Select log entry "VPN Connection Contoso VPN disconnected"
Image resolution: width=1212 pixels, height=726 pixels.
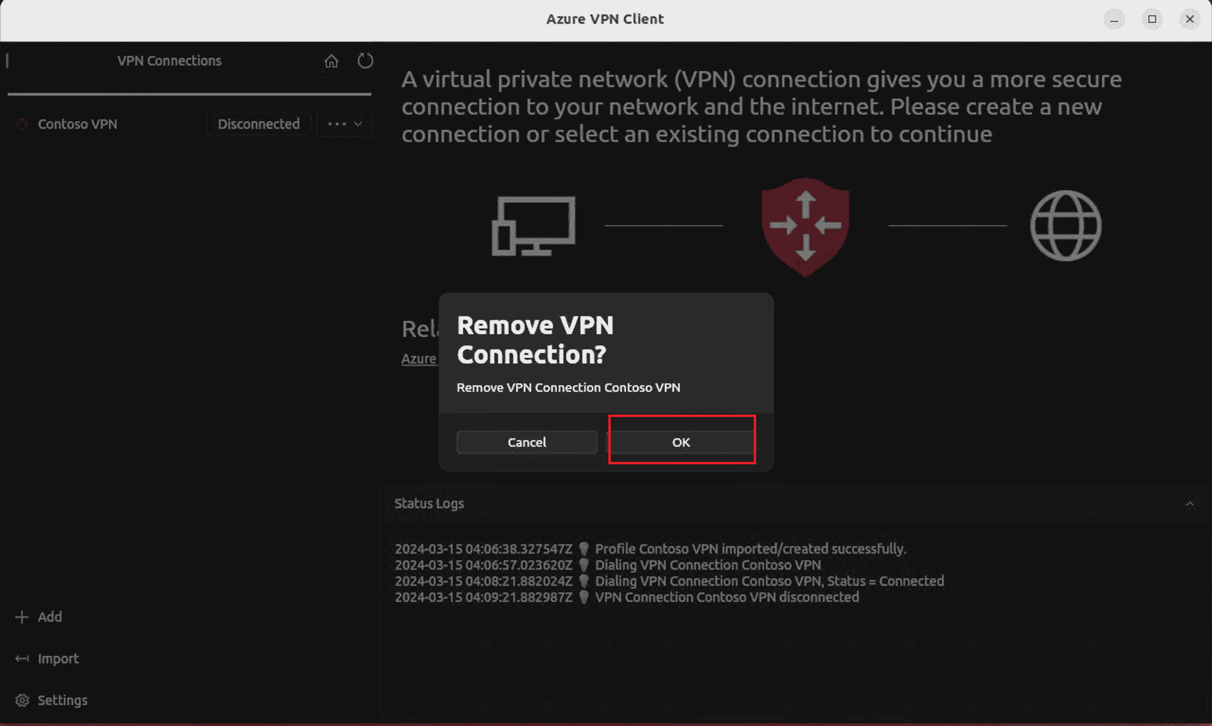point(727,597)
